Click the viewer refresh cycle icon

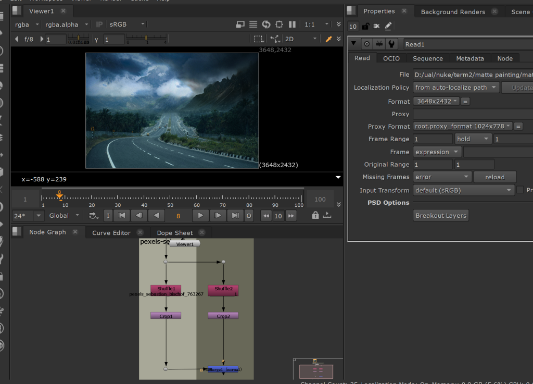click(x=266, y=24)
